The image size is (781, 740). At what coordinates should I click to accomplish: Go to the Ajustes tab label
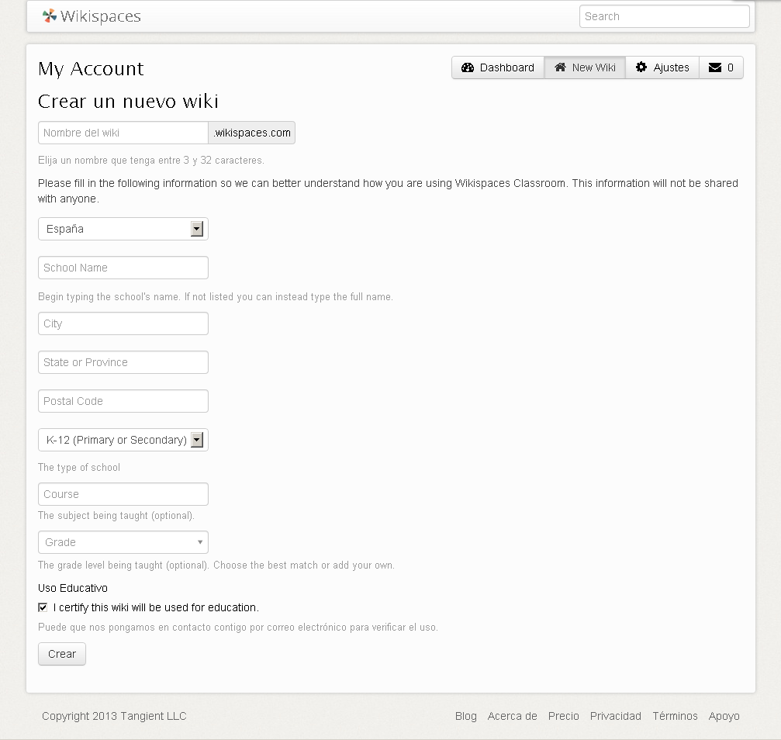[671, 67]
